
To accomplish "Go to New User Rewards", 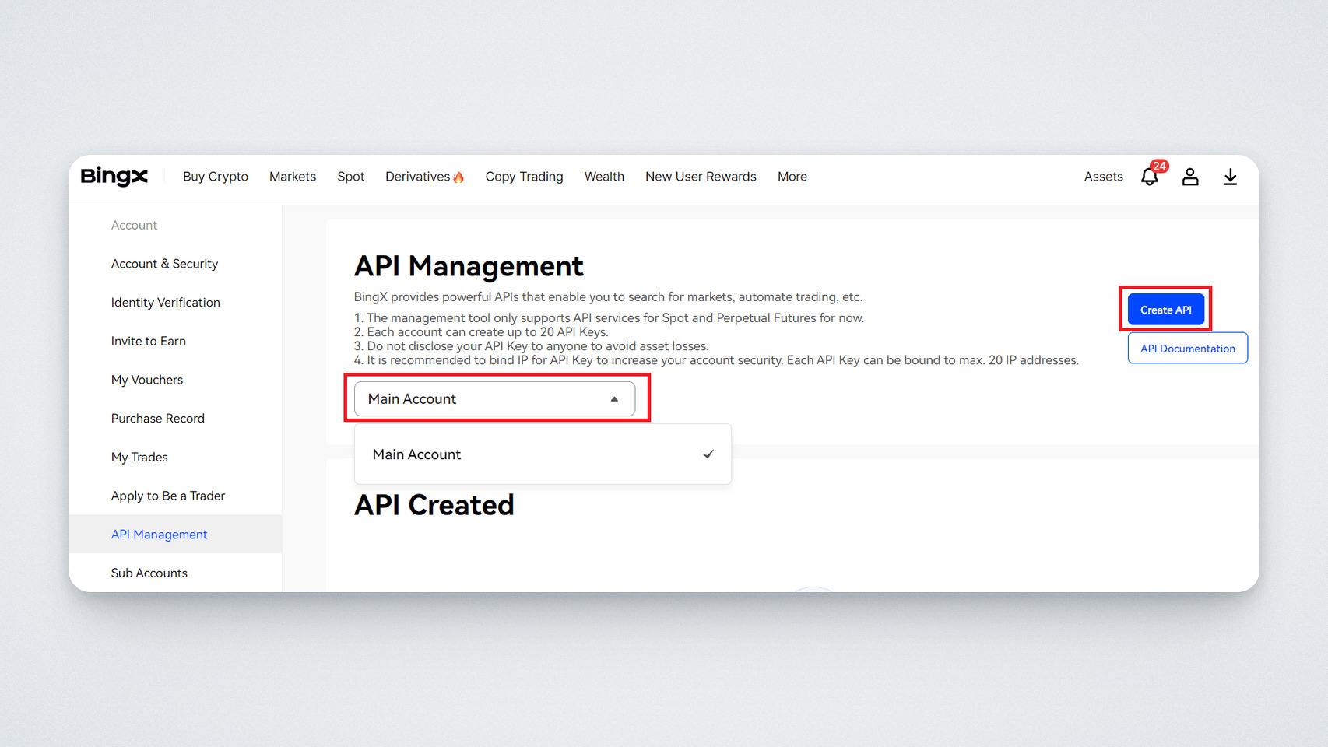I will pyautogui.click(x=701, y=177).
